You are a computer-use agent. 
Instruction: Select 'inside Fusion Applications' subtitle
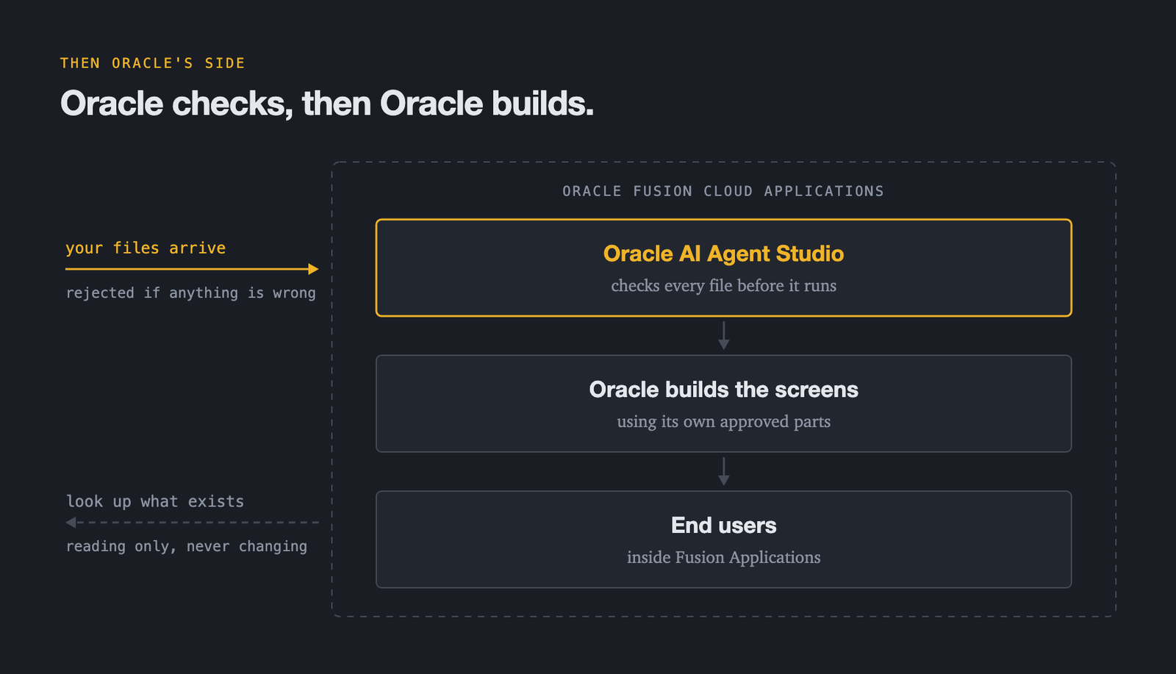(723, 558)
